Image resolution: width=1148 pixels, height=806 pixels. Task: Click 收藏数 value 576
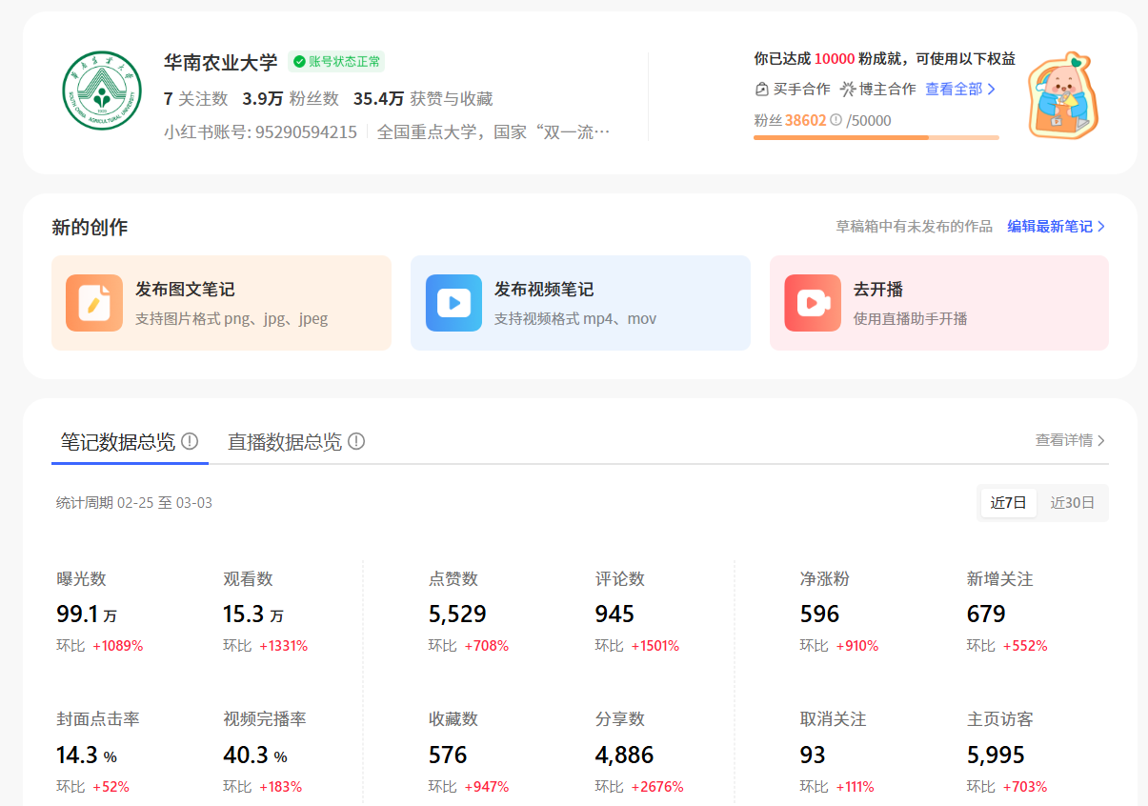[448, 756]
